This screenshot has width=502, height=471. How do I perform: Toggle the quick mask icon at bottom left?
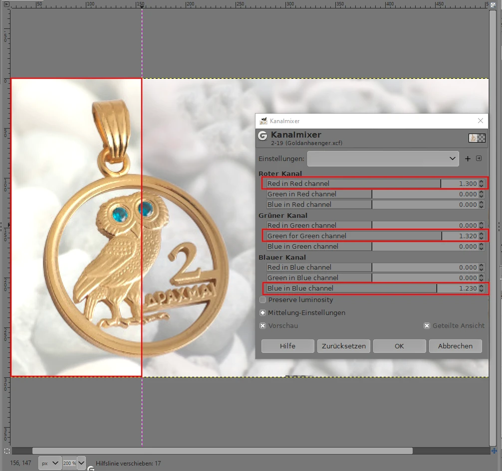pos(6,451)
